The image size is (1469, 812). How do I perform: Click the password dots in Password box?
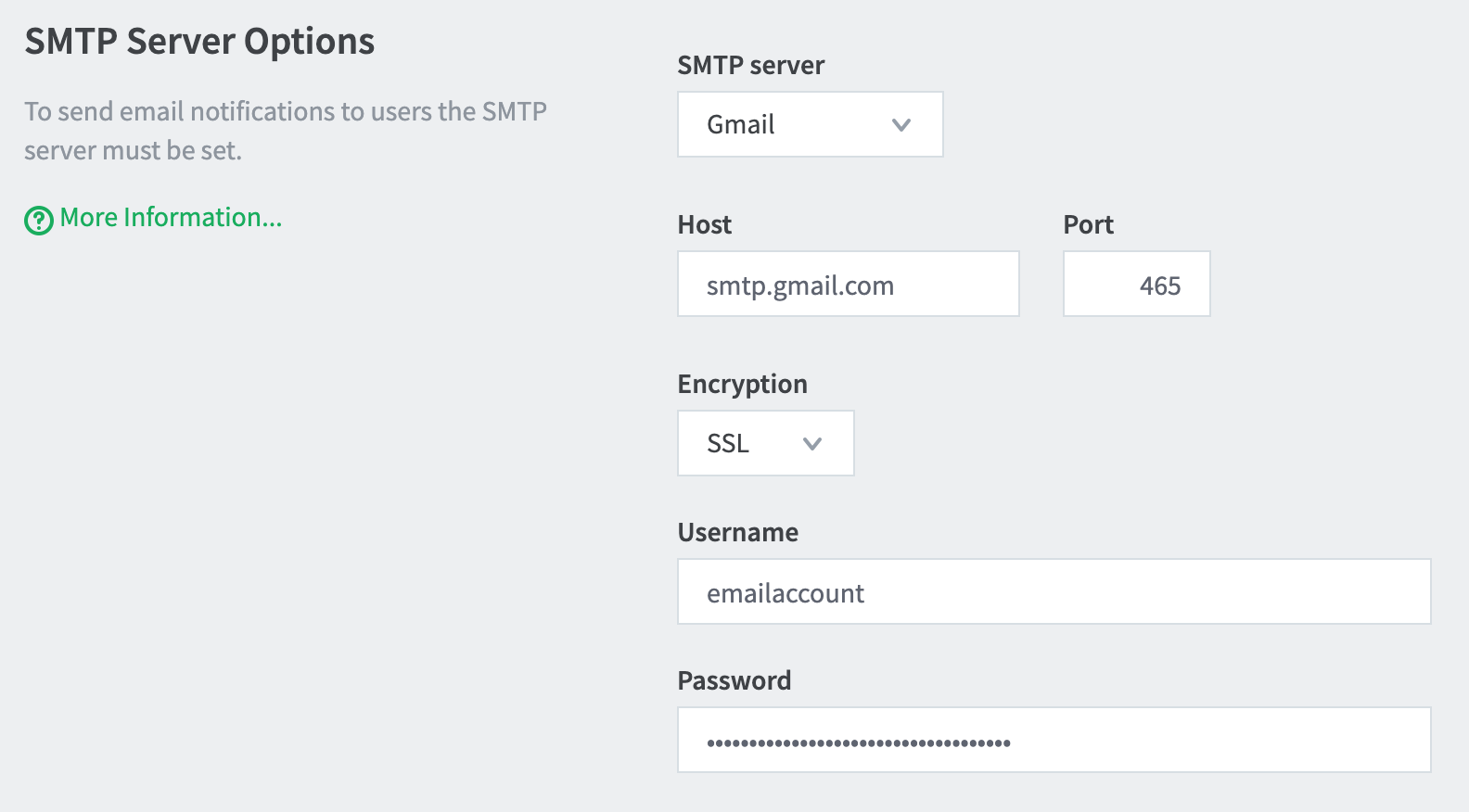[859, 742]
